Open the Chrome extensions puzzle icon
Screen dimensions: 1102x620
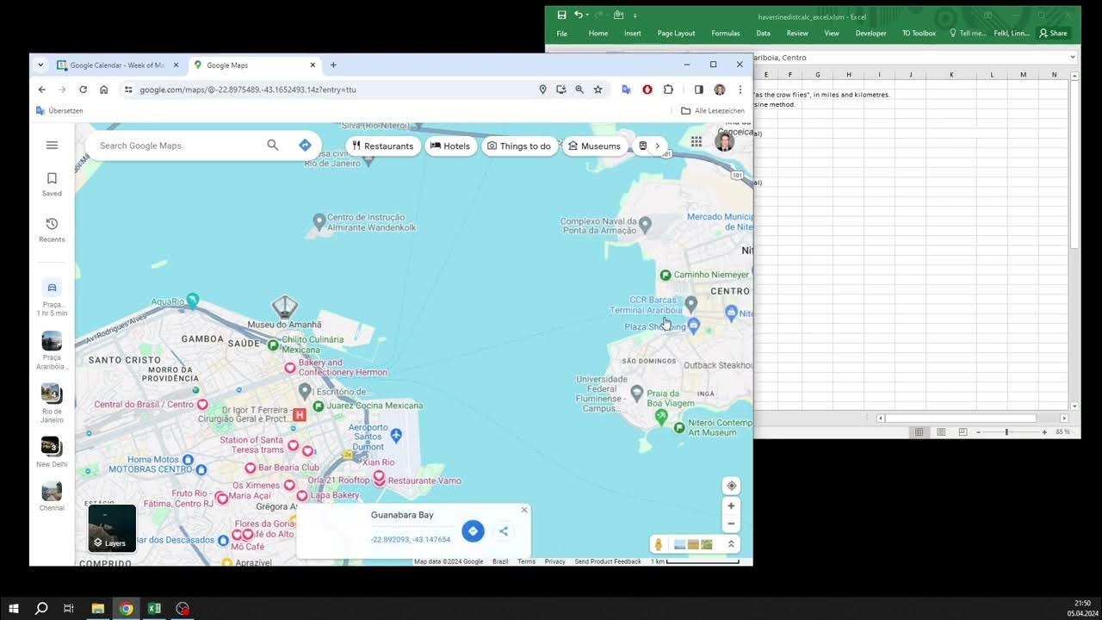pos(668,90)
